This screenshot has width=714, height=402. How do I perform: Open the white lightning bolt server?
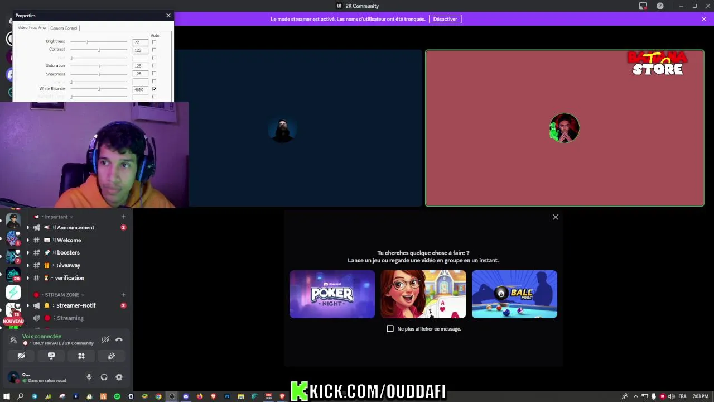tap(13, 292)
